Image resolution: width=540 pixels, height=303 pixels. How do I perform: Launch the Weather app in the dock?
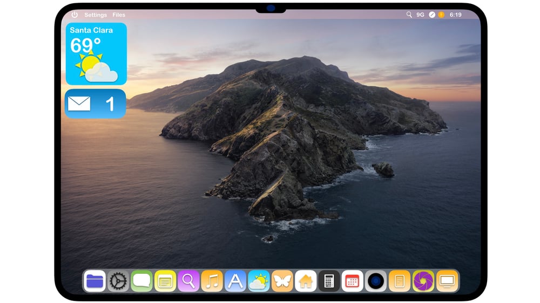pyautogui.click(x=259, y=281)
